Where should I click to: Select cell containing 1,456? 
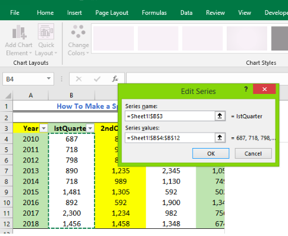click(x=71, y=224)
